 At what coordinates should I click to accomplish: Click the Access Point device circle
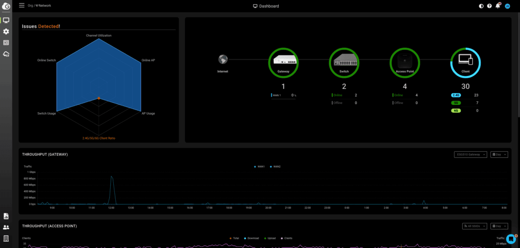tap(405, 60)
